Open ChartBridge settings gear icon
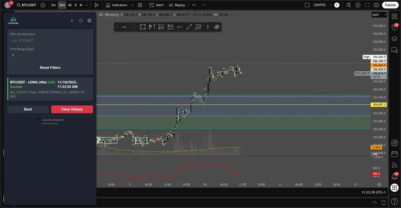 tap(89, 21)
